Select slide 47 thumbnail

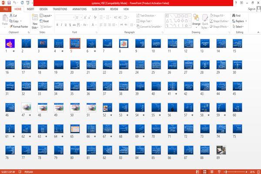click(x=26, y=107)
